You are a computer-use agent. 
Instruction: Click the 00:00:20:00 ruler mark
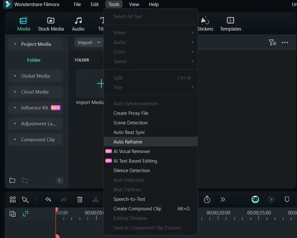[x=218, y=213]
